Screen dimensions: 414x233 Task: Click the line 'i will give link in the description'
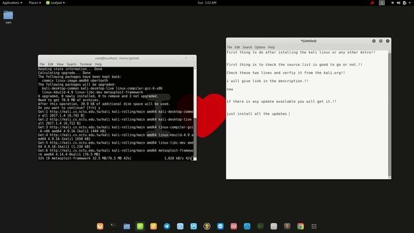tap(267, 81)
